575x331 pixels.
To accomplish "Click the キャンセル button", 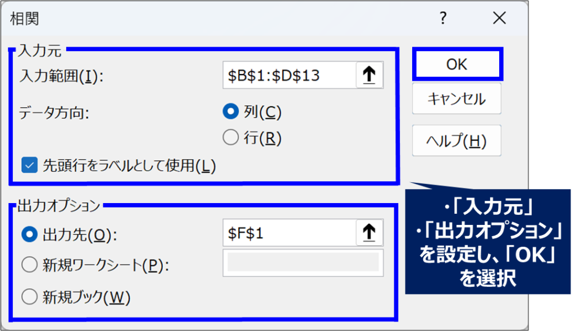I will pos(456,99).
